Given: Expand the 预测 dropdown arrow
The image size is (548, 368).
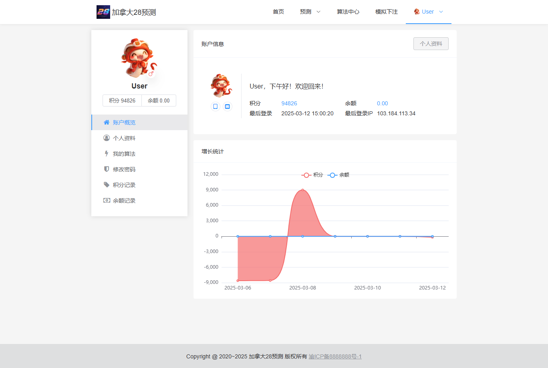Looking at the screenshot, I should (318, 12).
